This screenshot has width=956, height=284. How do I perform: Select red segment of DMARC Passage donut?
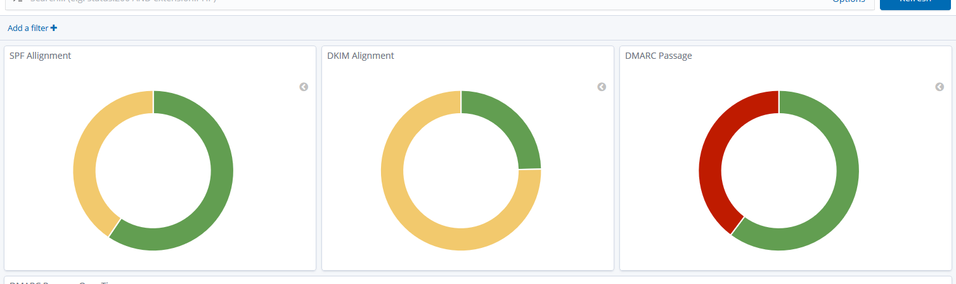[711, 164]
